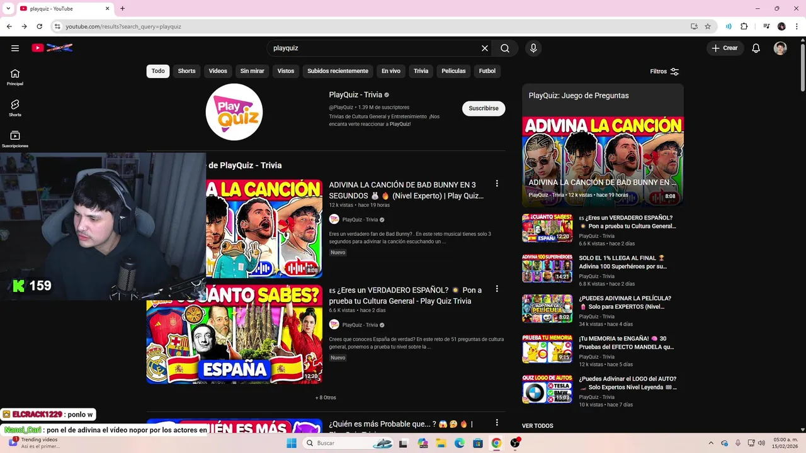
Task: Select the Todo filter chip
Action: (x=158, y=71)
